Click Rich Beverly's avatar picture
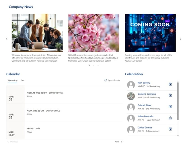The width and height of the screenshot is (191, 149). 131,85
